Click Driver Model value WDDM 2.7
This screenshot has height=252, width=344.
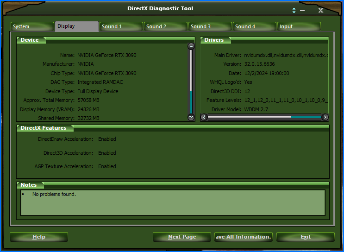[x=256, y=109]
